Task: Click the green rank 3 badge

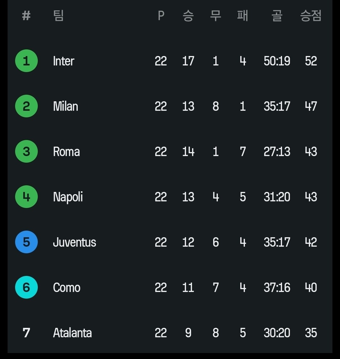Action: coord(26,151)
